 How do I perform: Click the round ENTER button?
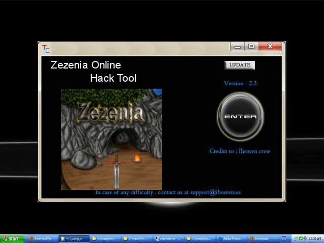click(240, 116)
